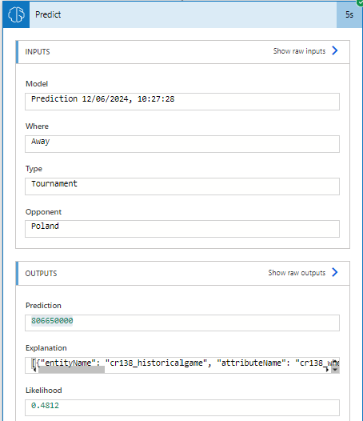
Task: Collapse the INPUTS section header
Action: (183, 52)
